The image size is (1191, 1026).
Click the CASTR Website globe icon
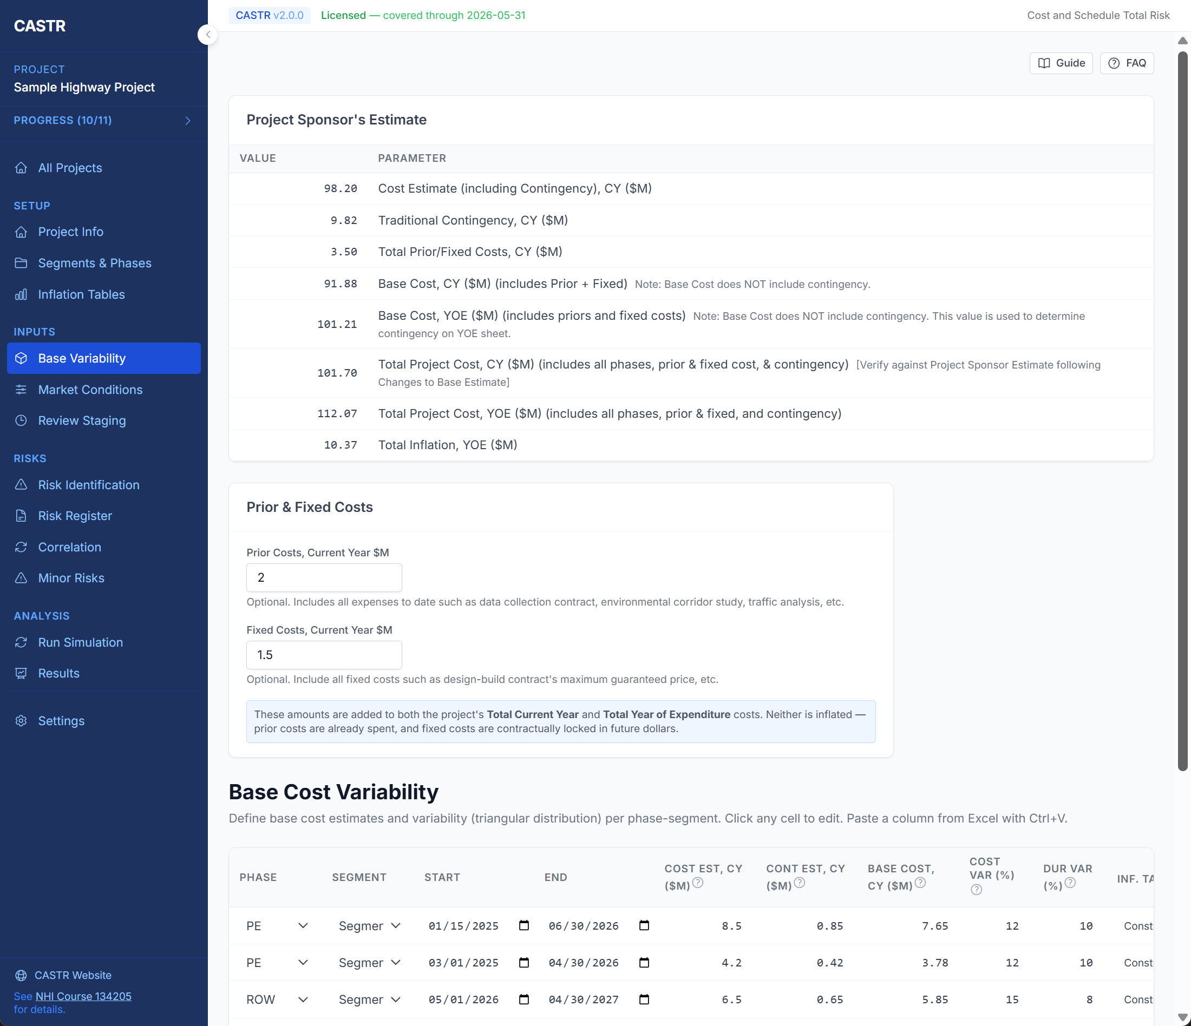coord(21,976)
